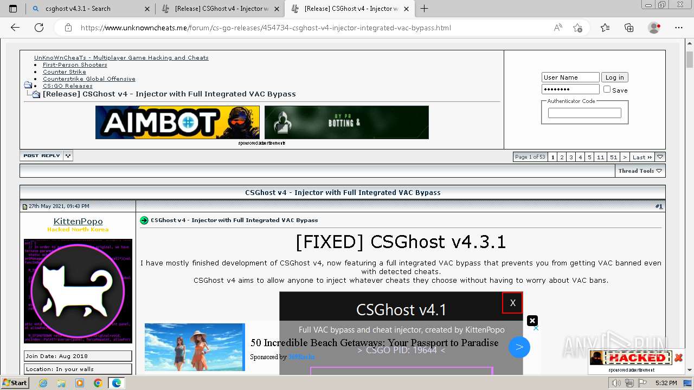Open First-Person Shooters breadcrumb
The height and width of the screenshot is (390, 694).
[75, 64]
